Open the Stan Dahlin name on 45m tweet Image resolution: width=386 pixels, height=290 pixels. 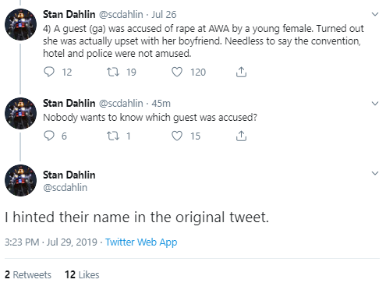click(x=69, y=103)
